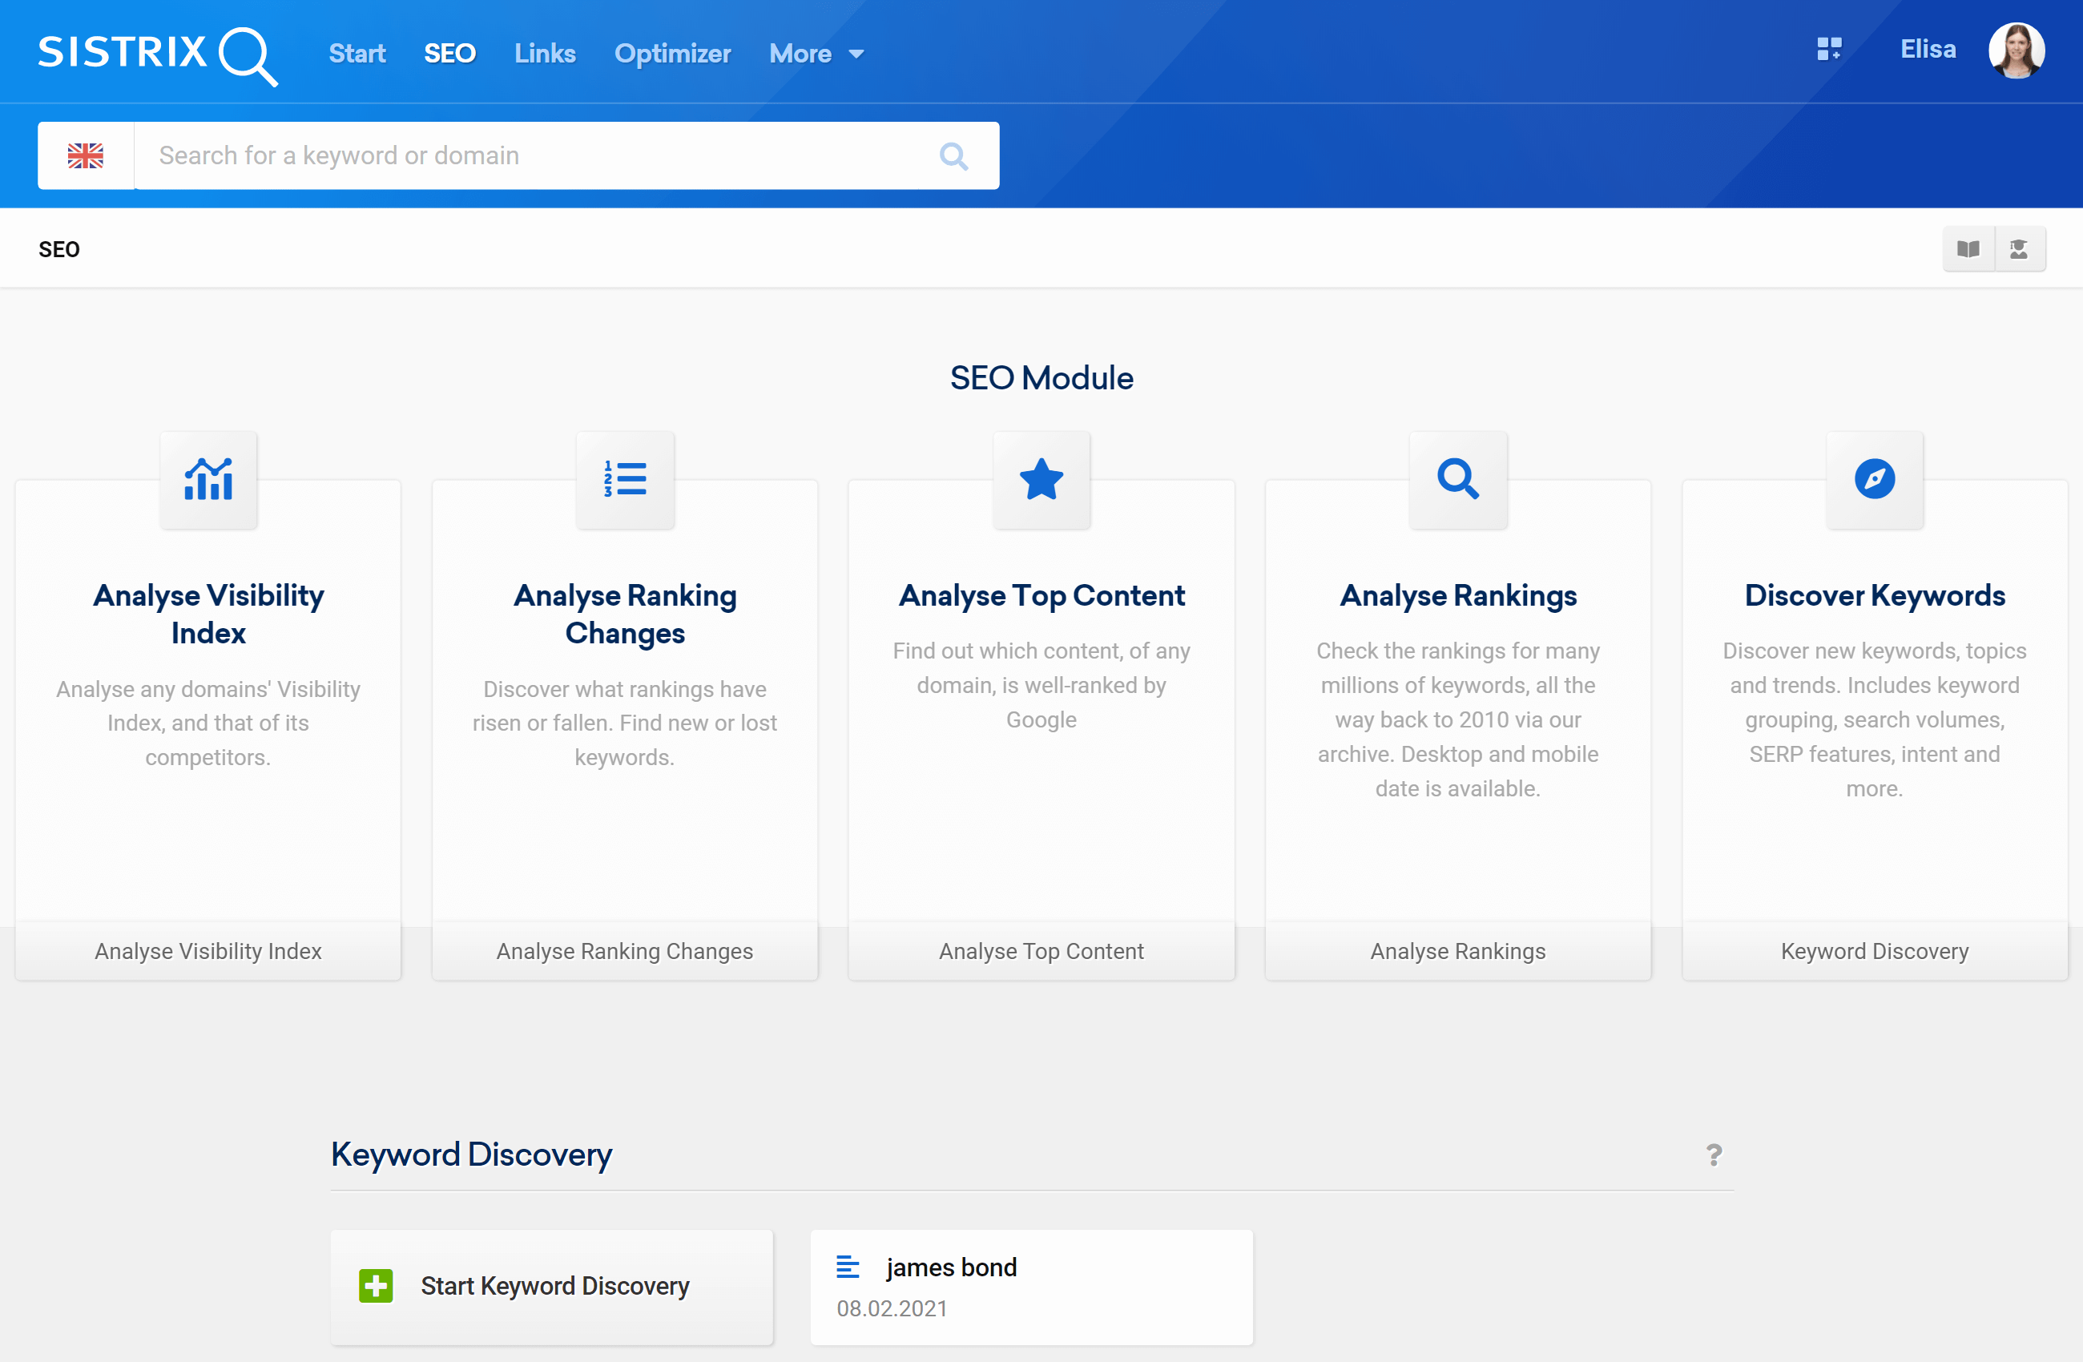Click the tutorials graduation cap icon
Viewport: 2083px width, 1362px height.
point(2020,248)
